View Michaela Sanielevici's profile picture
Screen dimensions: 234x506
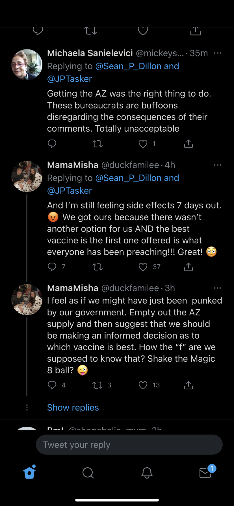(x=27, y=65)
